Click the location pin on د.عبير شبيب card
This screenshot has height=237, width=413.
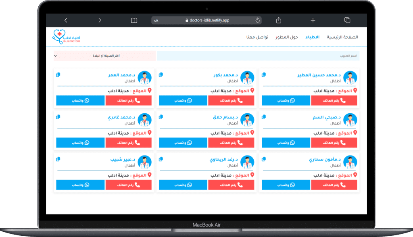click(x=149, y=175)
